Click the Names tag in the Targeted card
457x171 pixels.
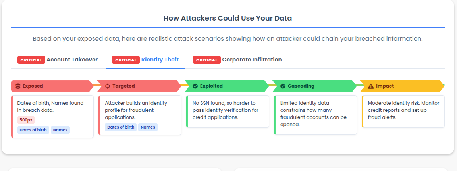pyautogui.click(x=148, y=127)
